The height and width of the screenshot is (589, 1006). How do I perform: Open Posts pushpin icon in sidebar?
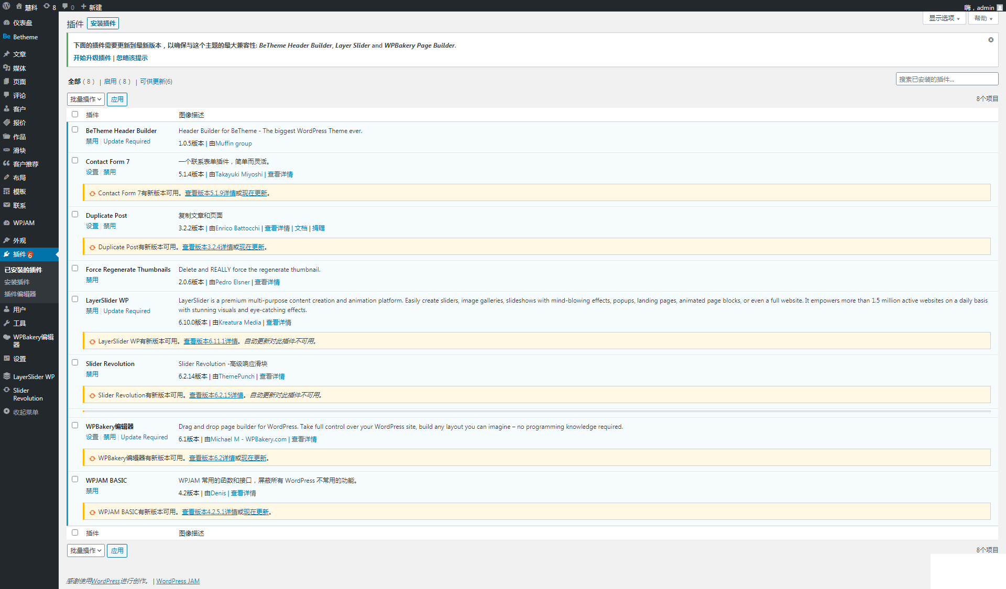[7, 54]
